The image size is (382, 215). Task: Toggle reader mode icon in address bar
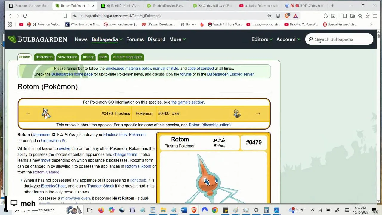click(x=278, y=16)
